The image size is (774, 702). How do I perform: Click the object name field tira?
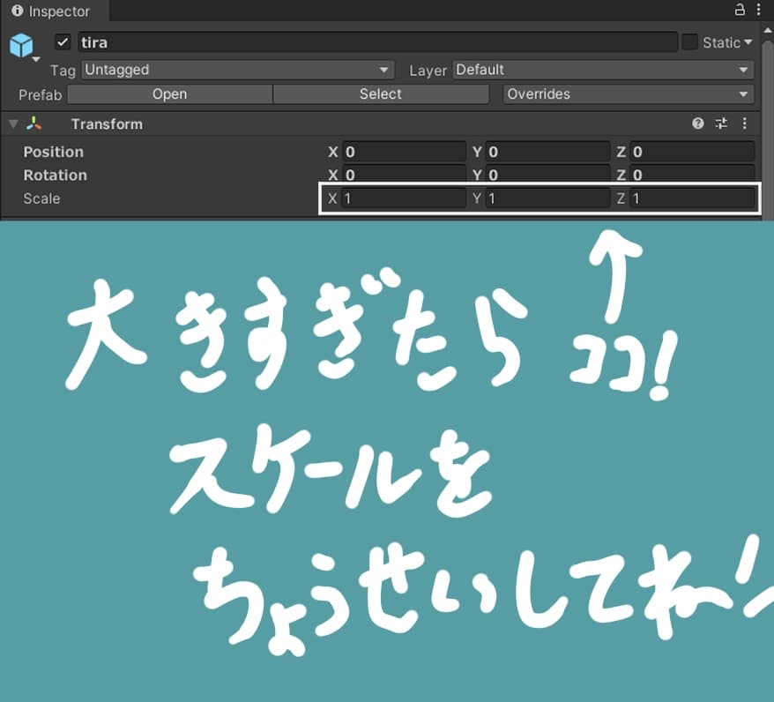coord(377,42)
